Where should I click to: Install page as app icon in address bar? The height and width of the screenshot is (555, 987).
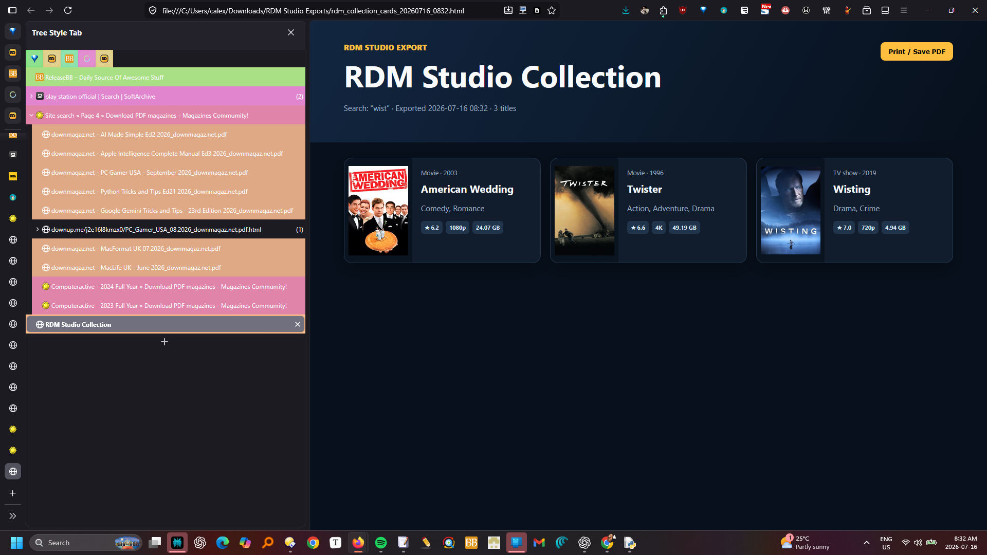508,10
